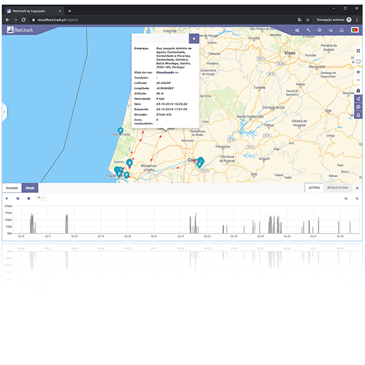Close the fleet.track browser tab
The height and width of the screenshot is (365, 365).
(60, 11)
